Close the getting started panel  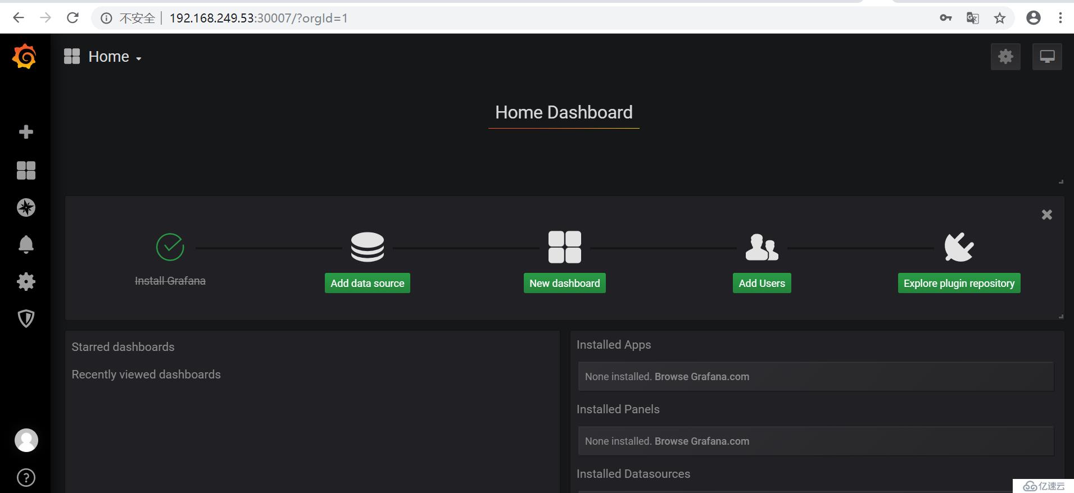(1047, 214)
